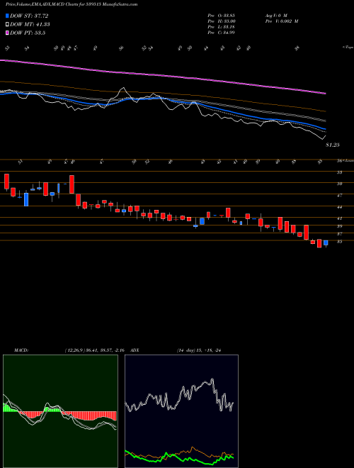Image resolution: width=354 pixels, height=468 pixels.
Task: Click the Avg V volume value
Action: point(275,15)
